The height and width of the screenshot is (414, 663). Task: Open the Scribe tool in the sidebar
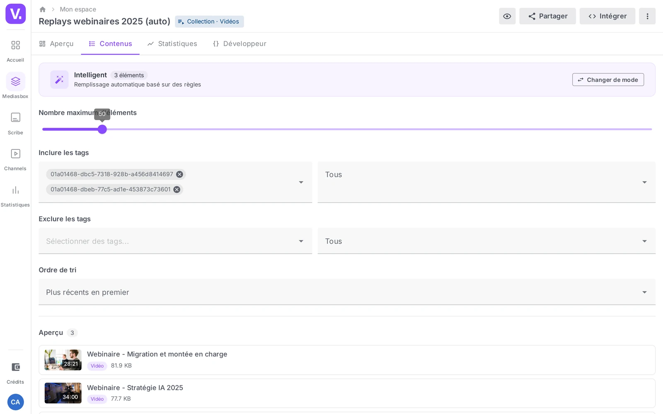coord(15,123)
